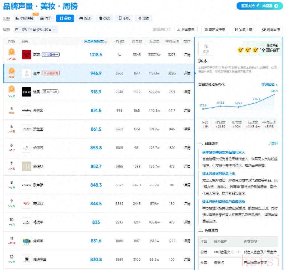
Task: Click the calendar icon beside the date range
Action: [17, 30]
